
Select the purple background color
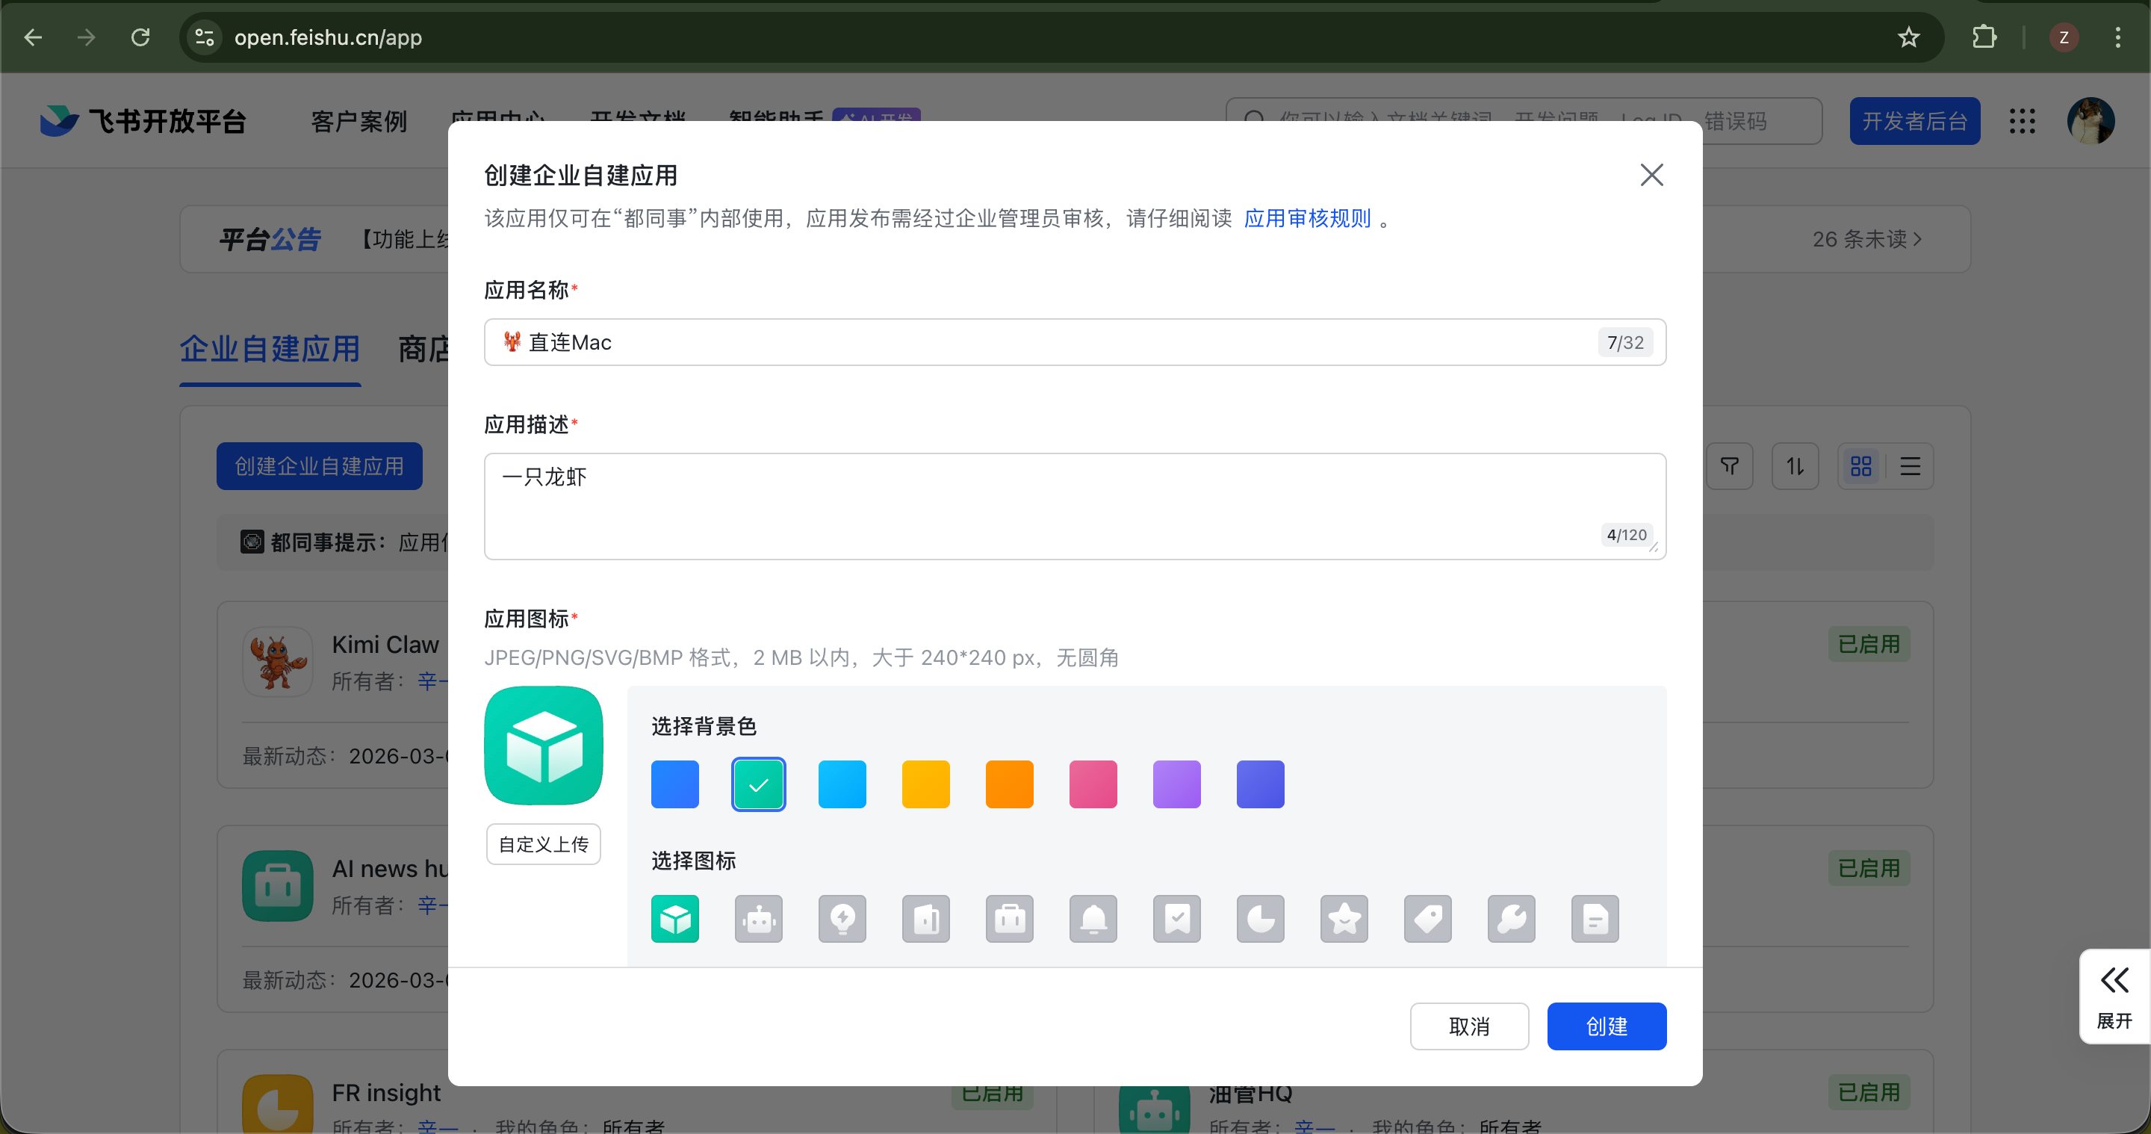pyautogui.click(x=1176, y=784)
